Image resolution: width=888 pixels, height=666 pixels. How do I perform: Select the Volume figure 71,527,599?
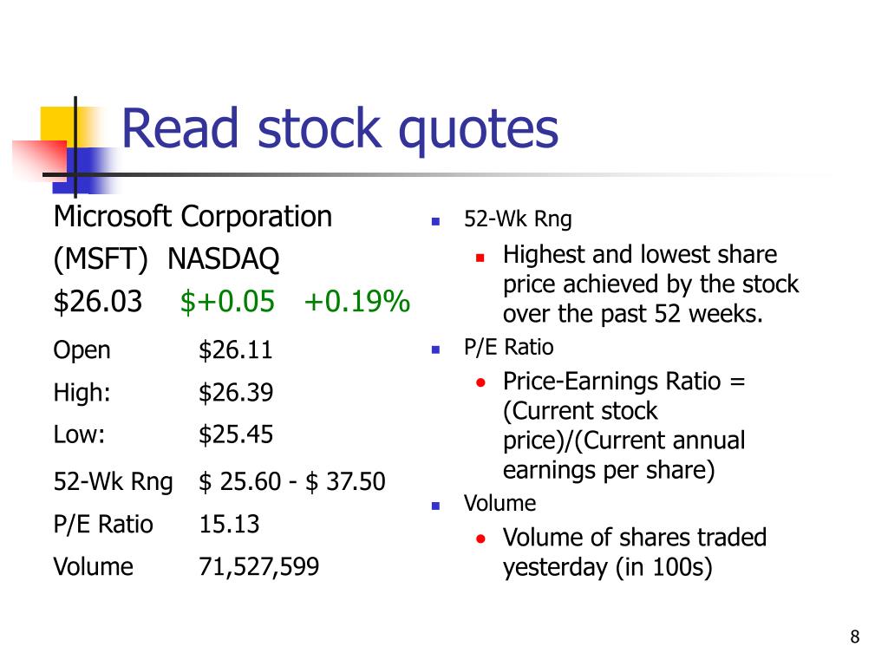[x=258, y=567]
